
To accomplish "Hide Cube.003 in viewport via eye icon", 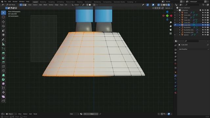I will click(205, 25).
